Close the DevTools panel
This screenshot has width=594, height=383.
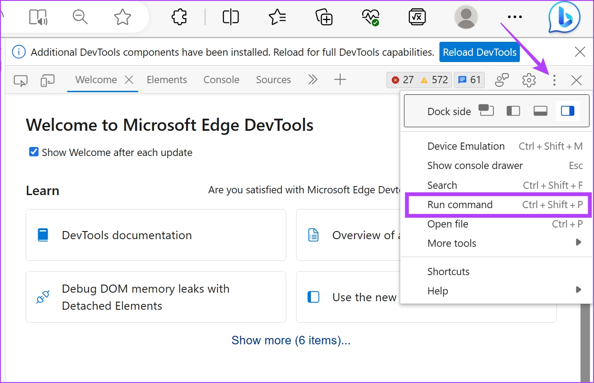click(x=576, y=80)
